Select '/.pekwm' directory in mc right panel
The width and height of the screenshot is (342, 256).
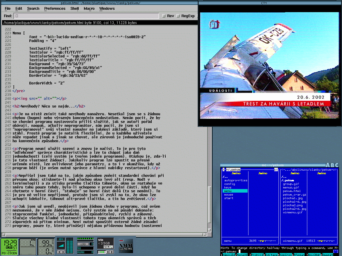287,180
